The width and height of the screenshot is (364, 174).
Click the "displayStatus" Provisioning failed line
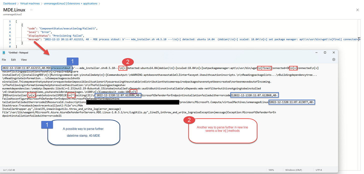(56, 36)
